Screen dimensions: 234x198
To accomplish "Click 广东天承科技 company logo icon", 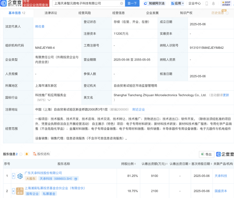I will point(20,176).
